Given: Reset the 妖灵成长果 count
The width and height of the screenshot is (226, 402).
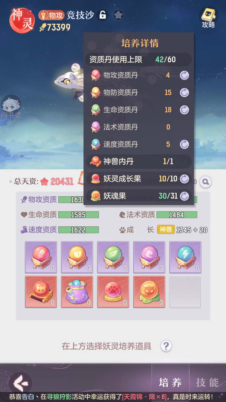Looking at the screenshot, I should [184, 179].
